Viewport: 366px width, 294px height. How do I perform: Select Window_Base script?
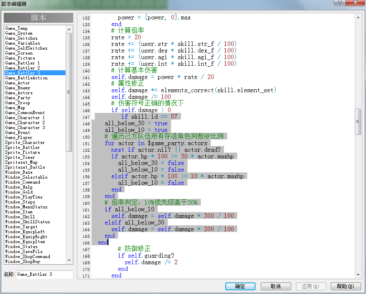point(35,172)
